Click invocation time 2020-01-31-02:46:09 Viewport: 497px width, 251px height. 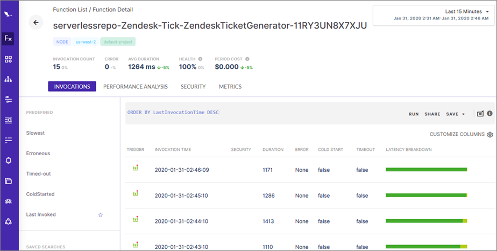click(x=182, y=170)
